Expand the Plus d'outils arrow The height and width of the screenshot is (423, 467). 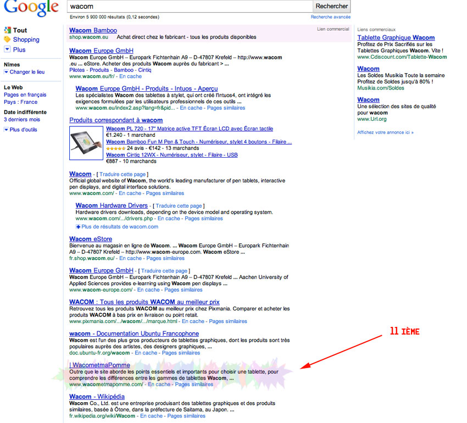(x=6, y=130)
